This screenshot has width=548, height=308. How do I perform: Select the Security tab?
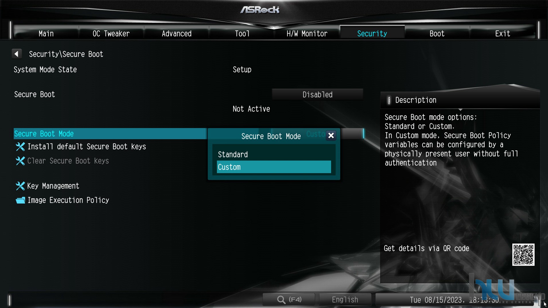(x=372, y=34)
